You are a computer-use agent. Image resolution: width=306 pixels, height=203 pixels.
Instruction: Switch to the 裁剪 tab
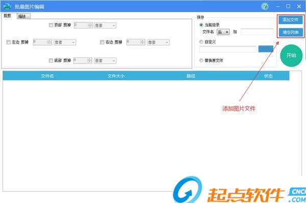coord(8,16)
